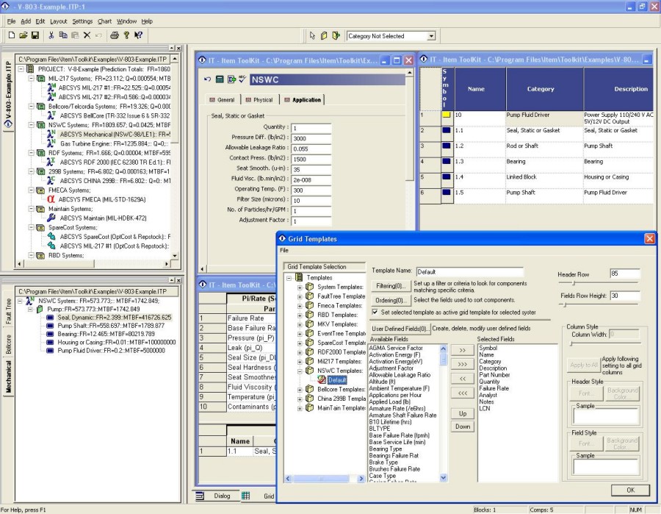Select ABCSYS SpareCost icon in project tree
This screenshot has height=514, width=661.
pyautogui.click(x=51, y=236)
